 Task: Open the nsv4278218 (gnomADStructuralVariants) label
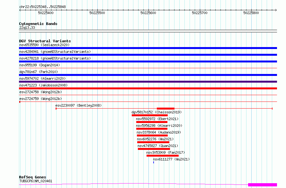pos(55,58)
